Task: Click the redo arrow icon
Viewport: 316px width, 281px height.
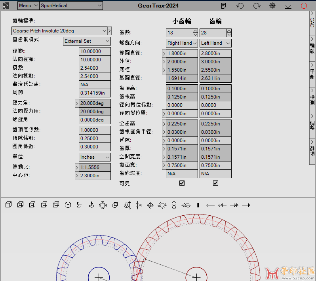Action: point(257,6)
